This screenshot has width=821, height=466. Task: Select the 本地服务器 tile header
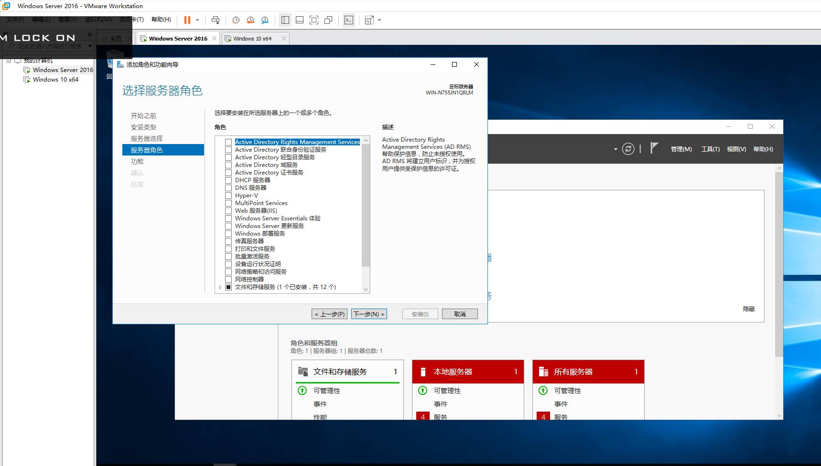click(467, 372)
